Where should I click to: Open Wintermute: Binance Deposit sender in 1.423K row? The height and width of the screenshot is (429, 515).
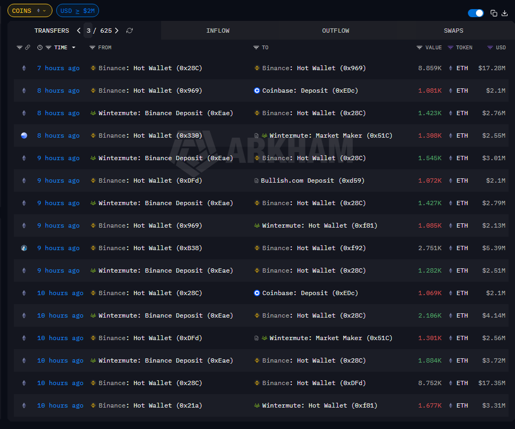[x=166, y=113]
